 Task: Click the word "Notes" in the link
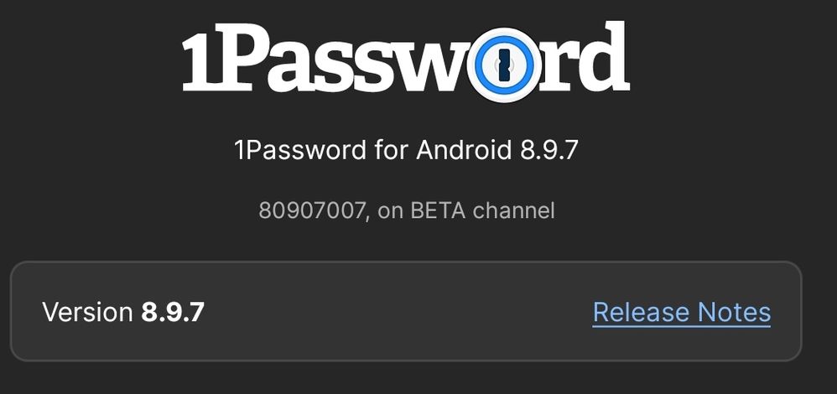point(736,312)
